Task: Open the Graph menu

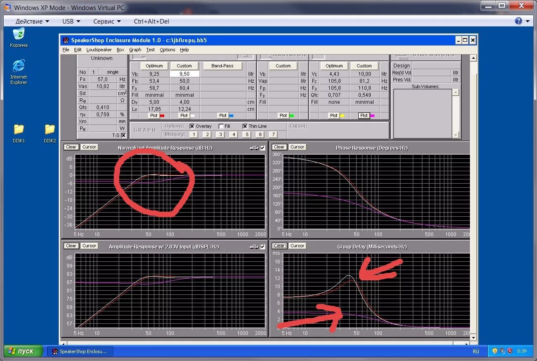Action: [135, 50]
